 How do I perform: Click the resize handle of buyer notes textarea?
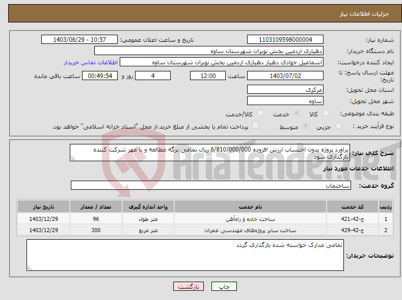(x=29, y=268)
